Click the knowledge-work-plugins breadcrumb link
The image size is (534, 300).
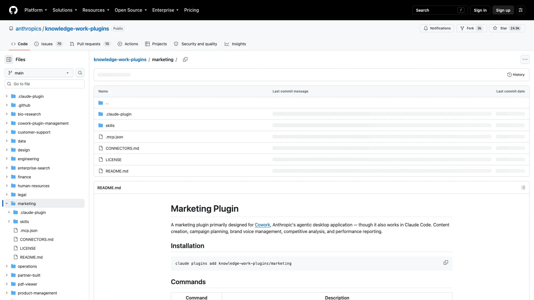coord(120,59)
